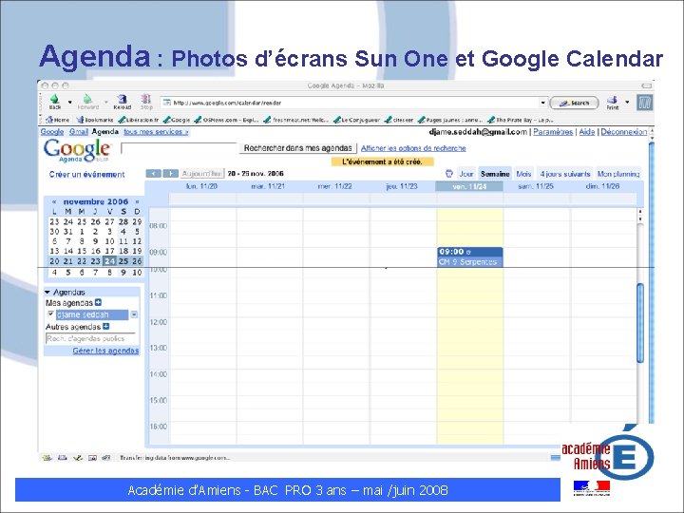684x513 pixels.
Task: Go to the next week with the right arrow
Action: [171, 174]
